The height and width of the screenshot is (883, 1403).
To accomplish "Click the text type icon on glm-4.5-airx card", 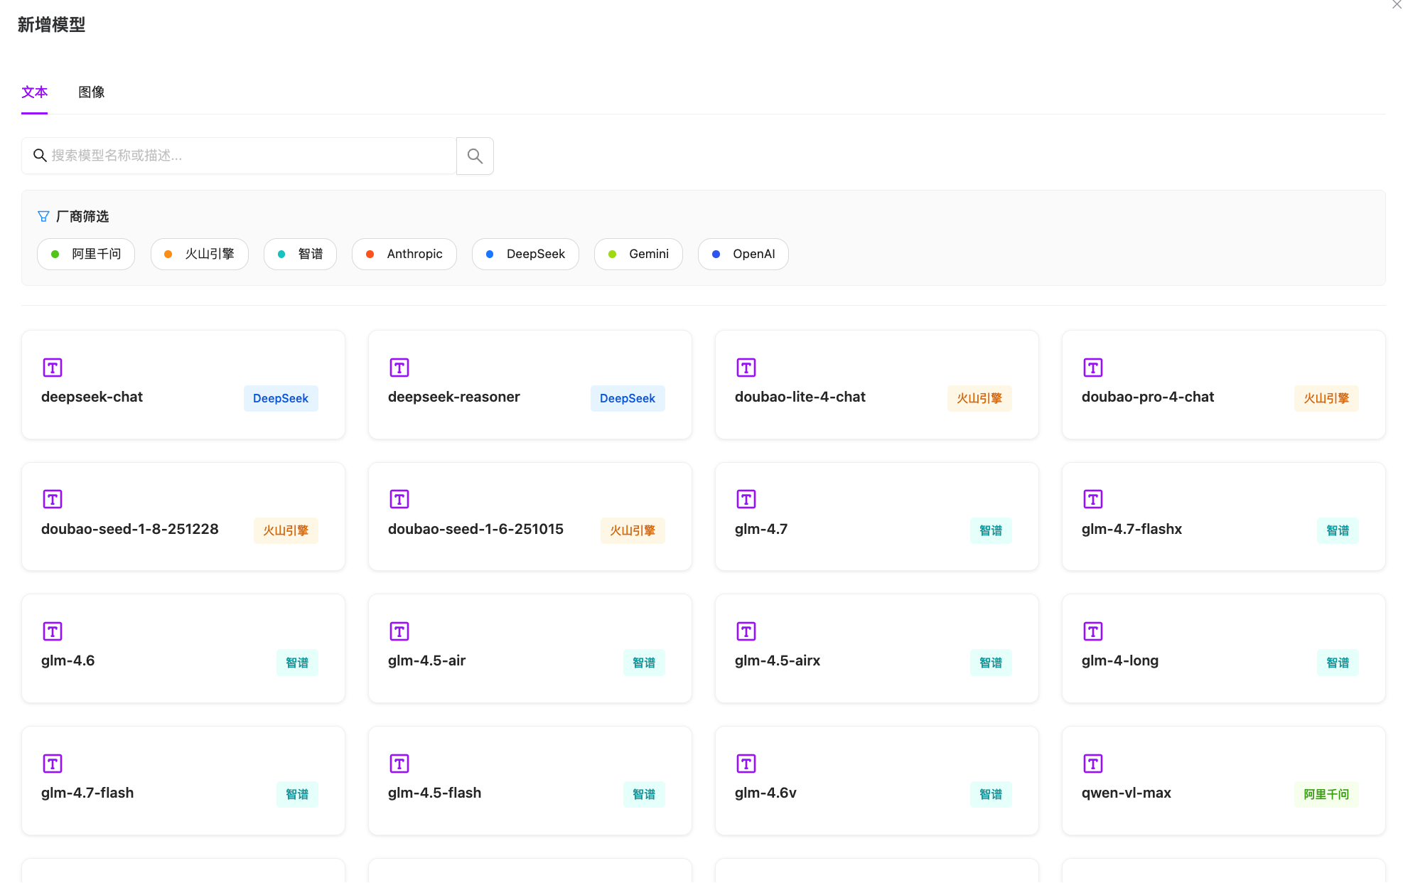I will pyautogui.click(x=746, y=631).
